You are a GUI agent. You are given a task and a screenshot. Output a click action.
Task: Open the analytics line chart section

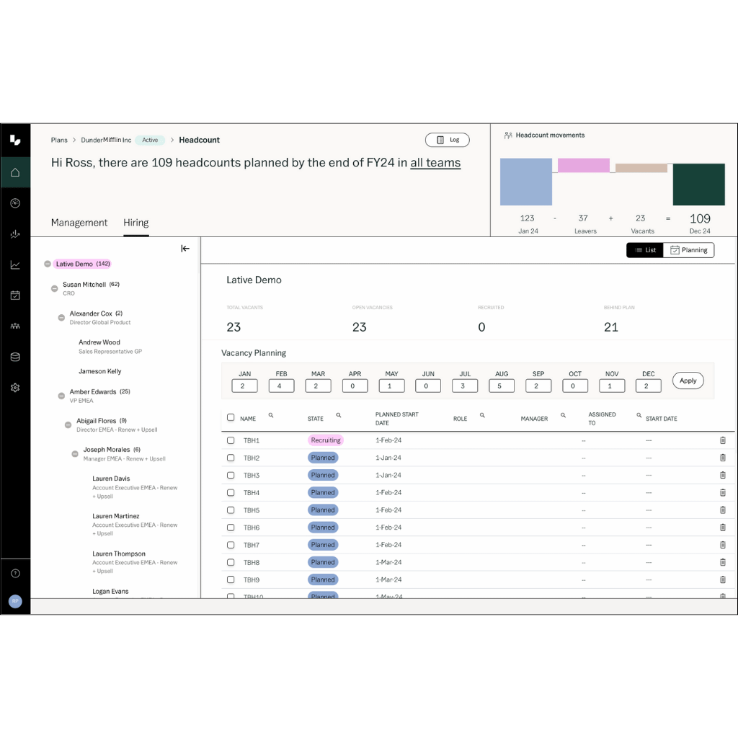point(15,264)
